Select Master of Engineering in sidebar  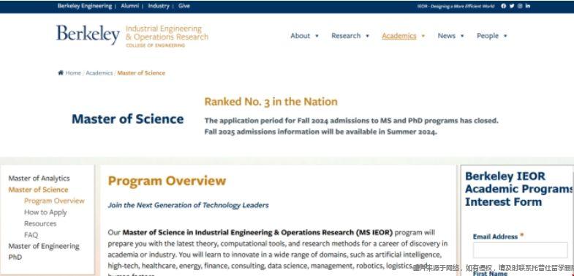(x=44, y=246)
